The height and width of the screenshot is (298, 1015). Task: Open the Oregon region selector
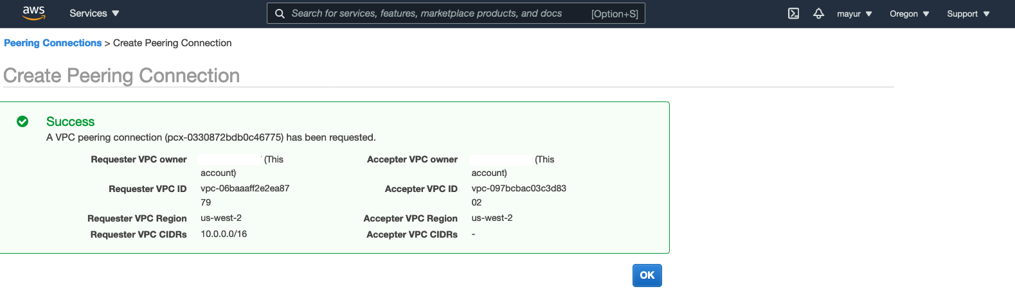tap(909, 13)
